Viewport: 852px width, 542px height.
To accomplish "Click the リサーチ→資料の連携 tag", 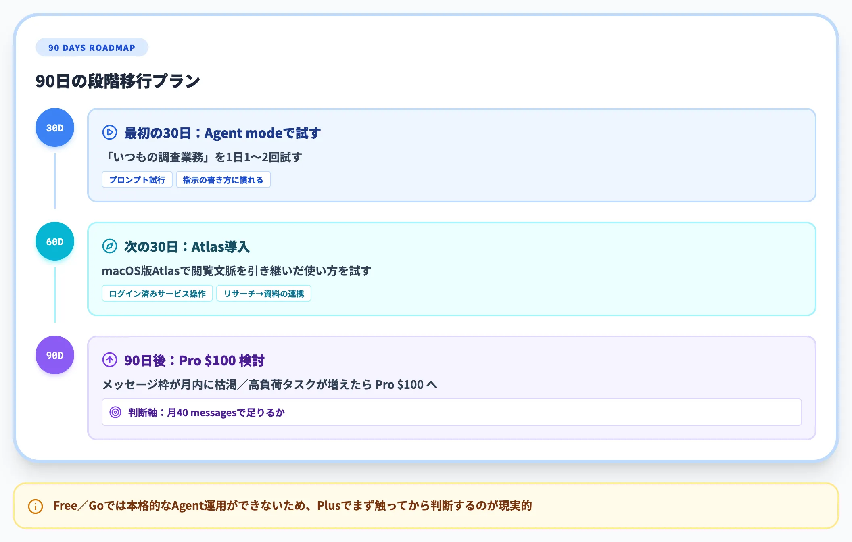I will tap(264, 294).
